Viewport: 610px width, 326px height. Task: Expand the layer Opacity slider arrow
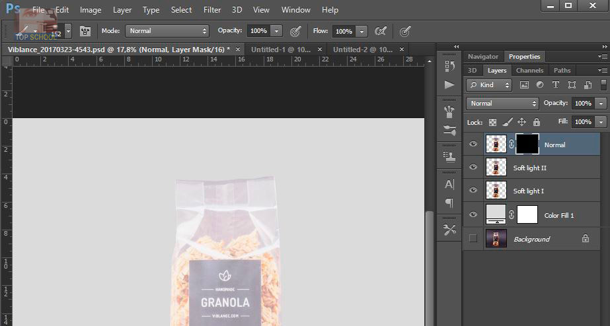tap(601, 104)
